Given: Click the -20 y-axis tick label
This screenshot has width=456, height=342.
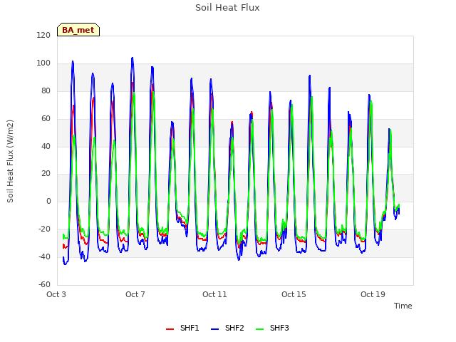Looking at the screenshot, I should coord(44,229).
